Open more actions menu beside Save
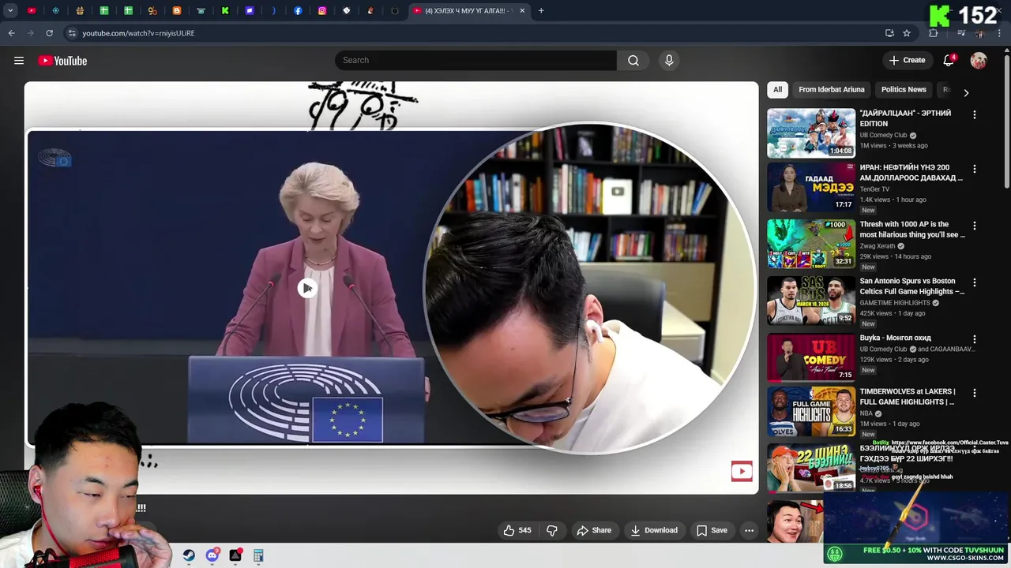The height and width of the screenshot is (568, 1011). pyautogui.click(x=749, y=530)
